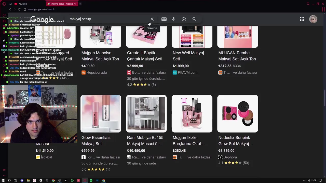This screenshot has width=326, height=183.
Task: Open browser tab search icon at top right
Action: pyautogui.click(x=308, y=4)
